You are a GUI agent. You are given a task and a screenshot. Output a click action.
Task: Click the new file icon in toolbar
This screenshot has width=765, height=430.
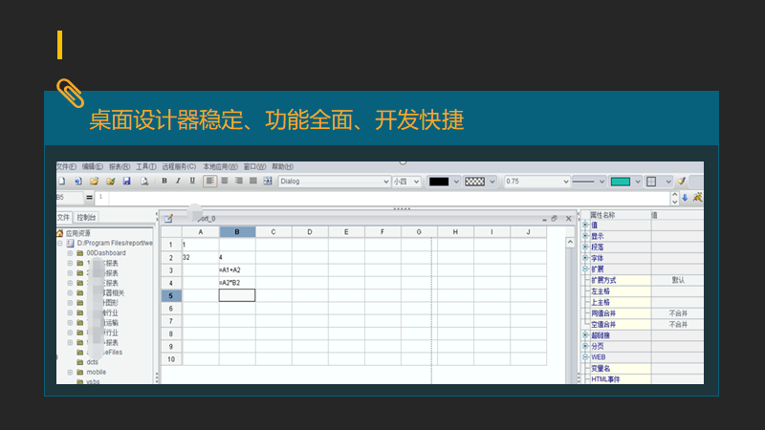click(62, 182)
